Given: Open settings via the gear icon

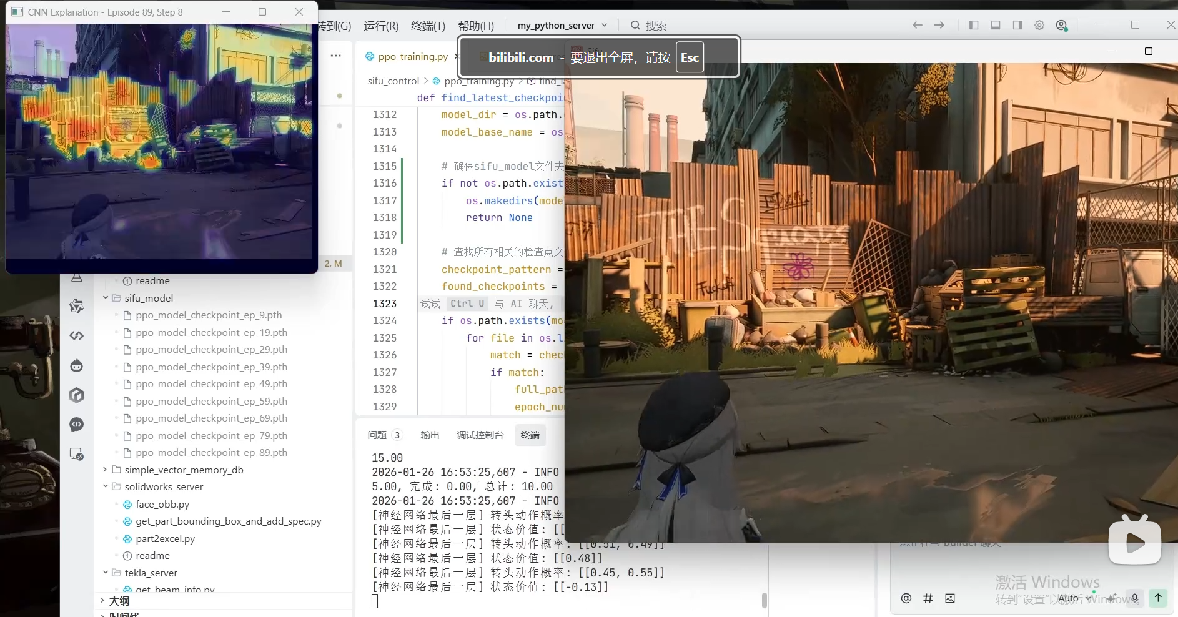Looking at the screenshot, I should coord(1039,25).
